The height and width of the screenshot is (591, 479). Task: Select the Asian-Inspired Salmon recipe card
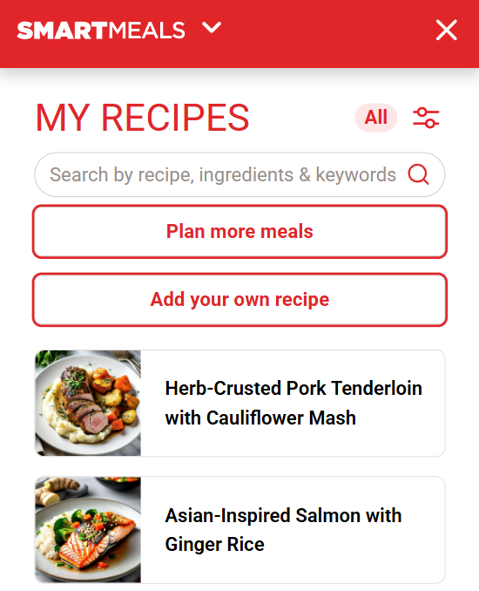239,530
